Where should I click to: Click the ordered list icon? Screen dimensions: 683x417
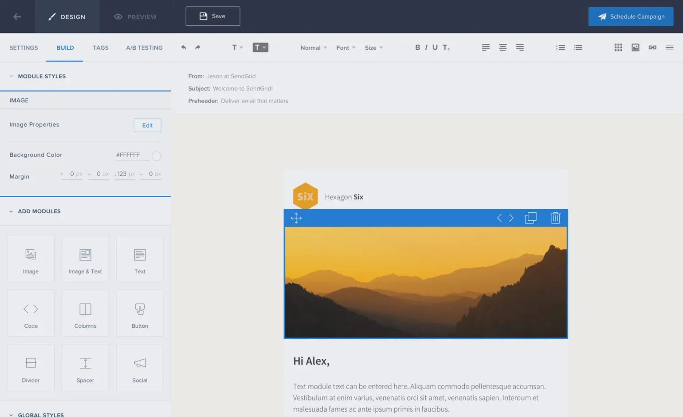pos(560,47)
